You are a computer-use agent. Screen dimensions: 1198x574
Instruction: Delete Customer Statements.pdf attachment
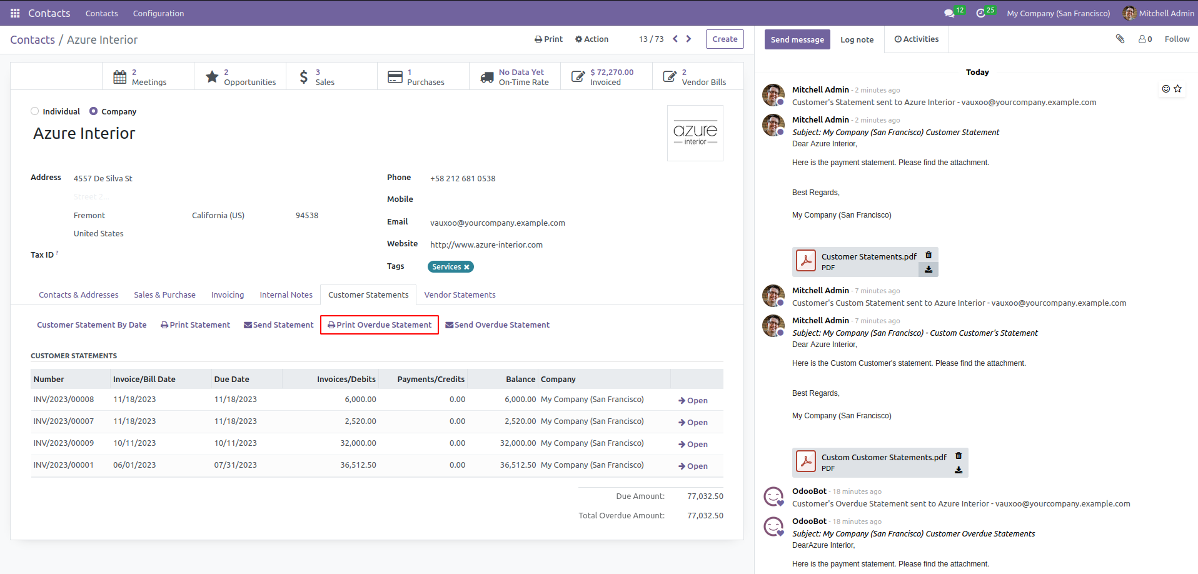(x=929, y=255)
